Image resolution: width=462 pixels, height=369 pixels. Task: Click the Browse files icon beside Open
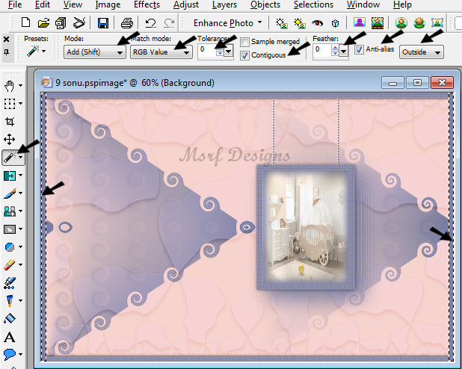pyautogui.click(x=61, y=22)
